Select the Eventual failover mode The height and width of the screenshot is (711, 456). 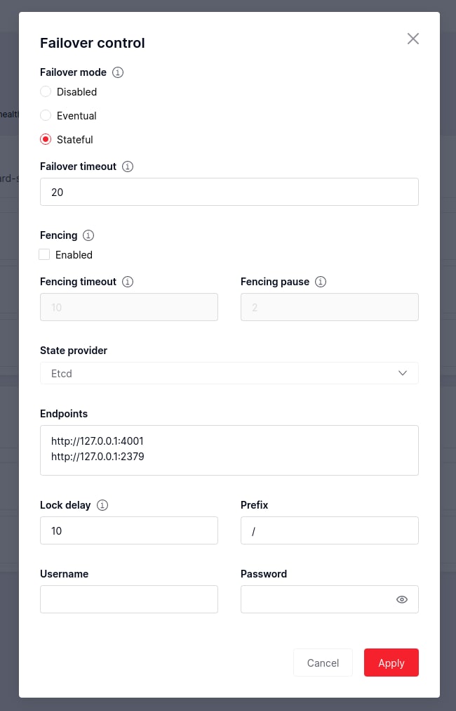coord(46,116)
